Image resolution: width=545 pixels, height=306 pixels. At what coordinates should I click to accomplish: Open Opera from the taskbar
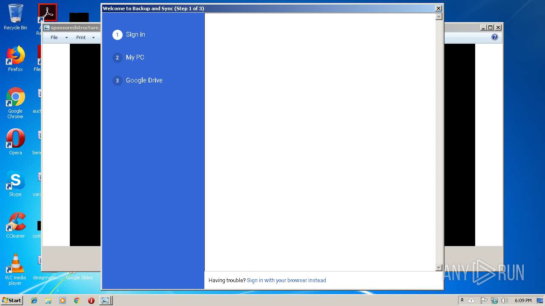pos(91,300)
